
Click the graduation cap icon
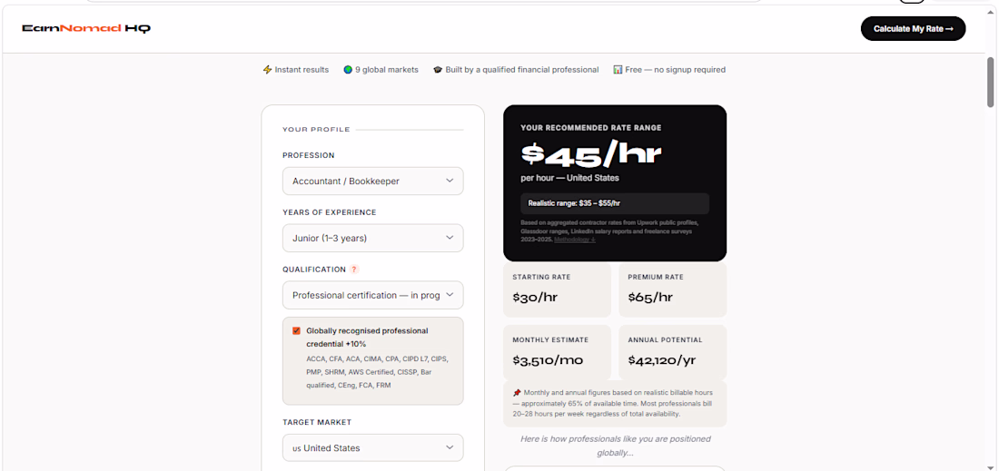click(x=438, y=69)
